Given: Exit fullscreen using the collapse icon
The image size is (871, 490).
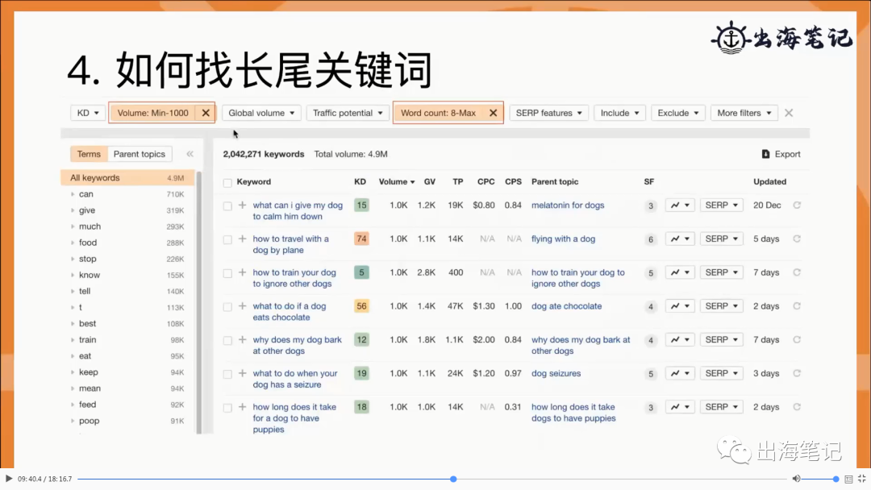Looking at the screenshot, I should click(x=861, y=479).
